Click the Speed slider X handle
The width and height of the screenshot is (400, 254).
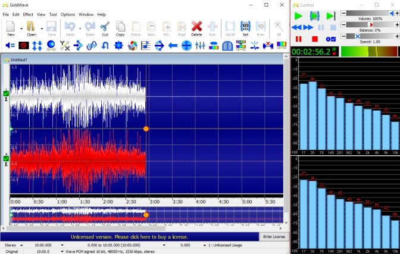[x=357, y=36]
